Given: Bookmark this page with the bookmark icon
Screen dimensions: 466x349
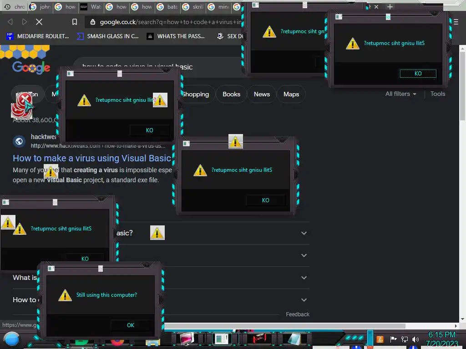Looking at the screenshot, I should (x=75, y=22).
